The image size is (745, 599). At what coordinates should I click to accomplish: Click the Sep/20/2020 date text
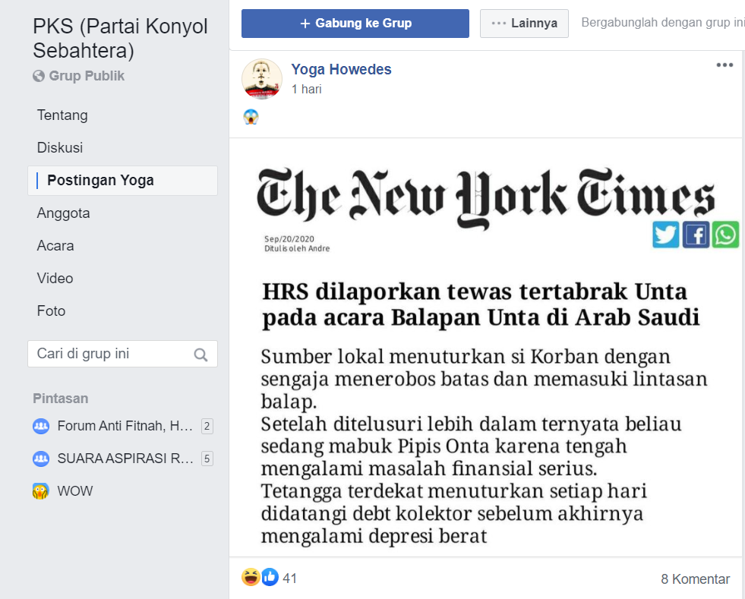(289, 239)
